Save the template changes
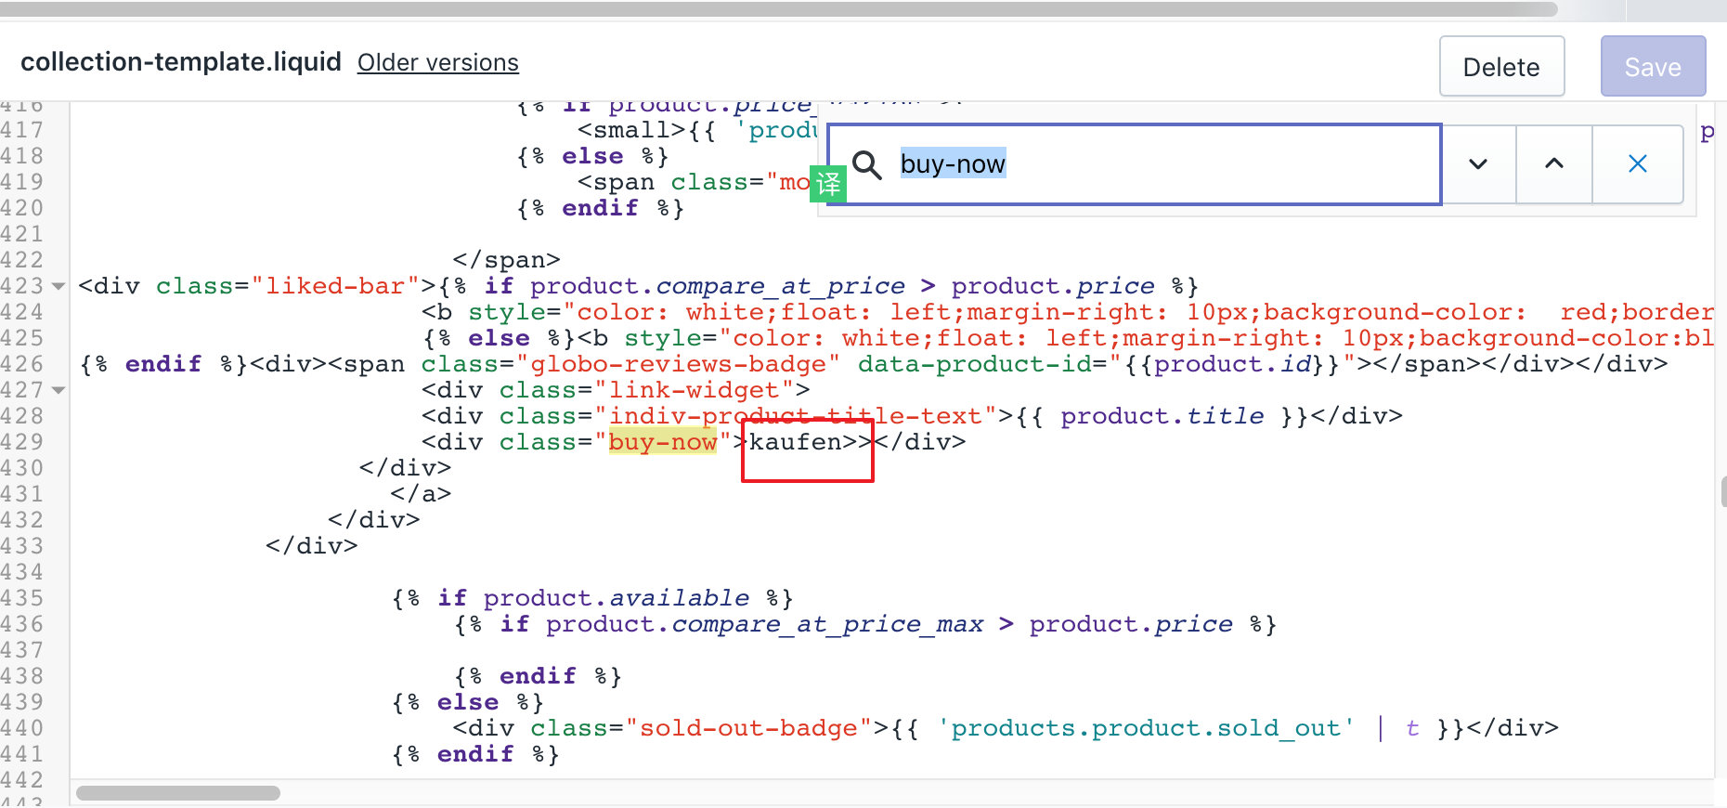Screen dimensions: 1727x808 click(1653, 67)
